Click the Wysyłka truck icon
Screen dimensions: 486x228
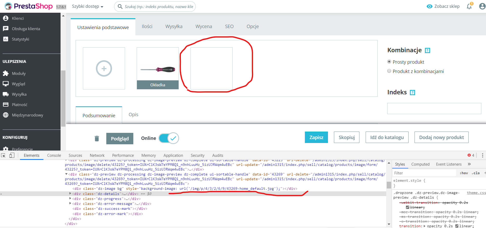(6, 94)
